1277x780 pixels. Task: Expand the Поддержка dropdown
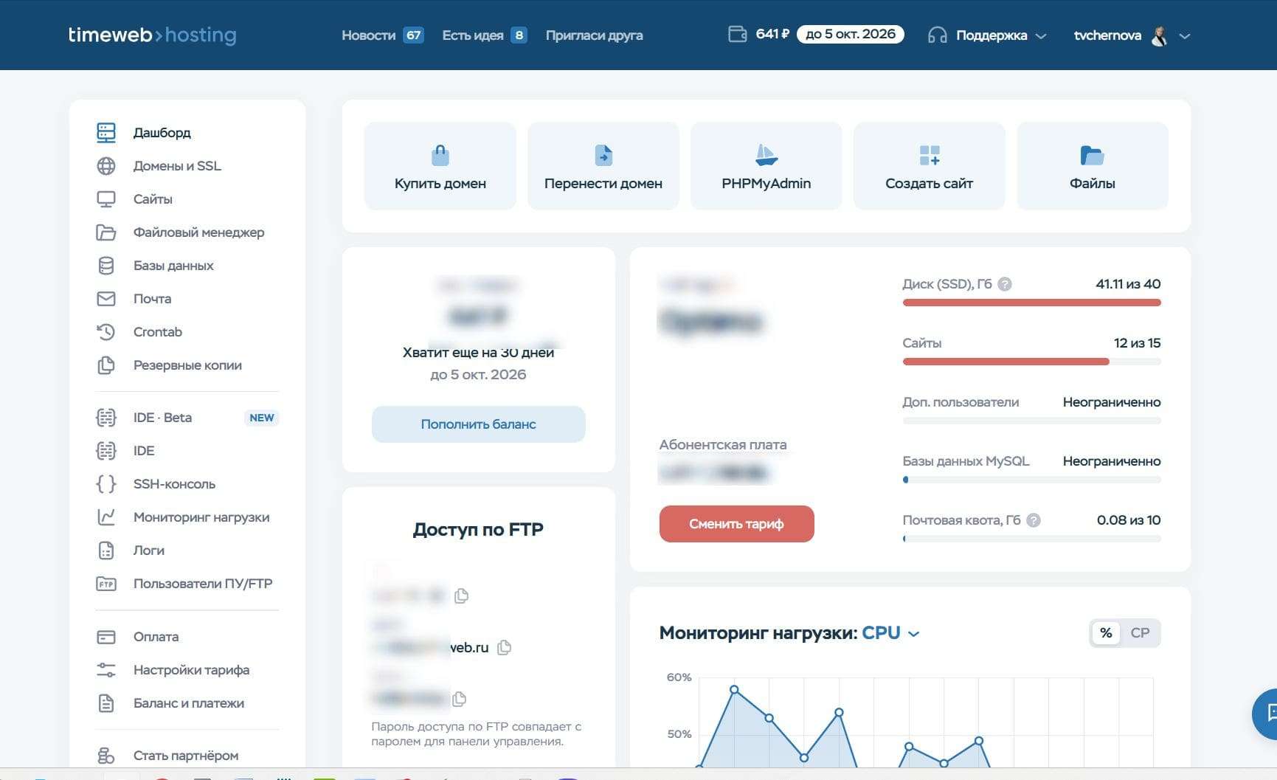(987, 35)
